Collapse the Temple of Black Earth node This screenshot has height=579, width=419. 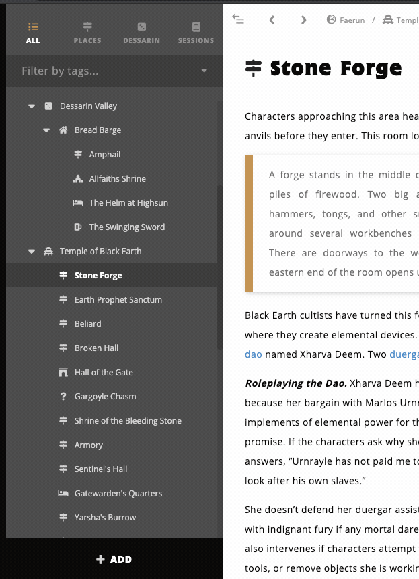pyautogui.click(x=32, y=252)
